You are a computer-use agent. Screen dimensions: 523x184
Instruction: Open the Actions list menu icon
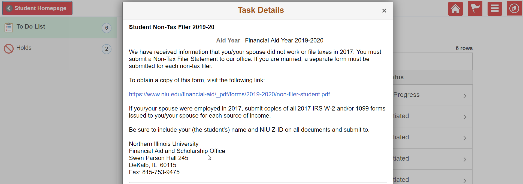pyautogui.click(x=495, y=8)
